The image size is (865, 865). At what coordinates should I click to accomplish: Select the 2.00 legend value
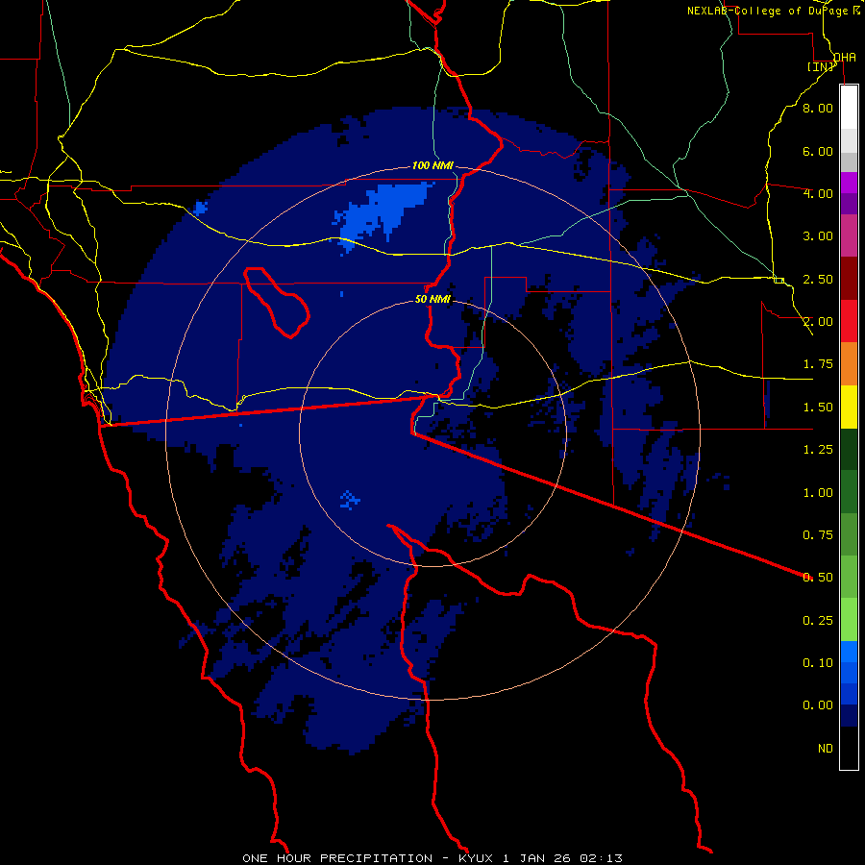[818, 322]
